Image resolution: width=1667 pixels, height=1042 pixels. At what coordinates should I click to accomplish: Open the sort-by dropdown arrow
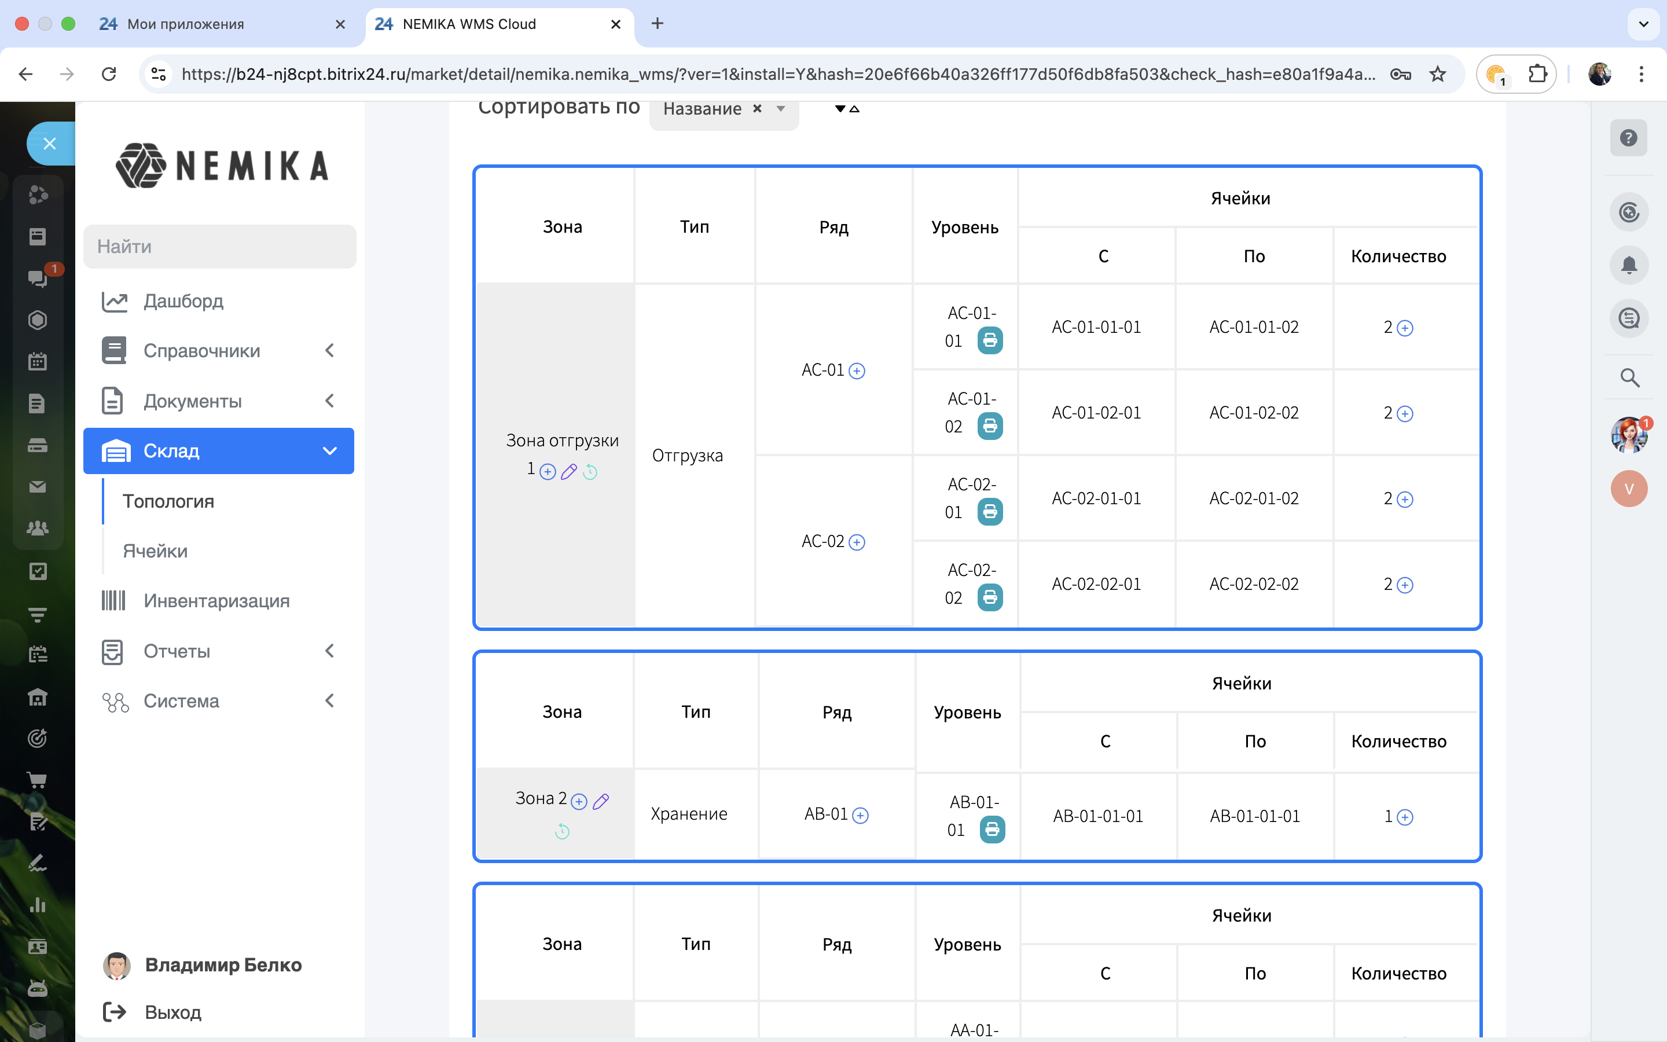[780, 109]
